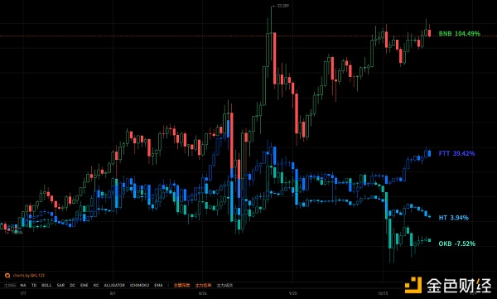Switch to the 主力成交 option
497x299 pixels.
pos(224,286)
